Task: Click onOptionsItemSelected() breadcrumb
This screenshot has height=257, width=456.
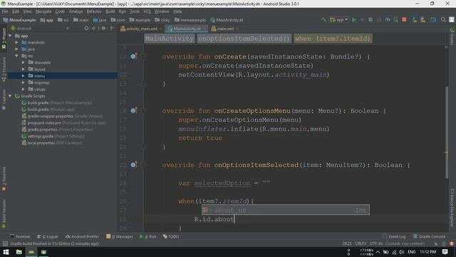Action: [x=244, y=39]
